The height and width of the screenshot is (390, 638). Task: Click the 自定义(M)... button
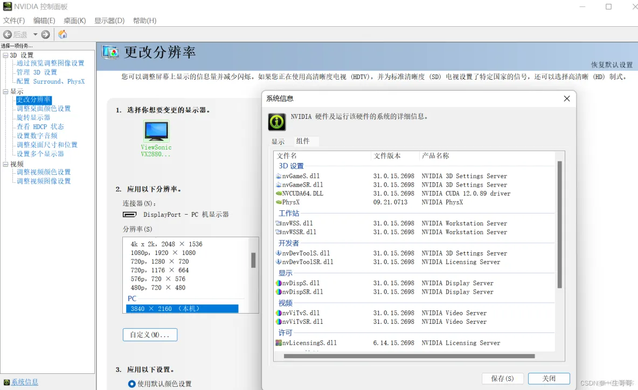[x=150, y=335]
